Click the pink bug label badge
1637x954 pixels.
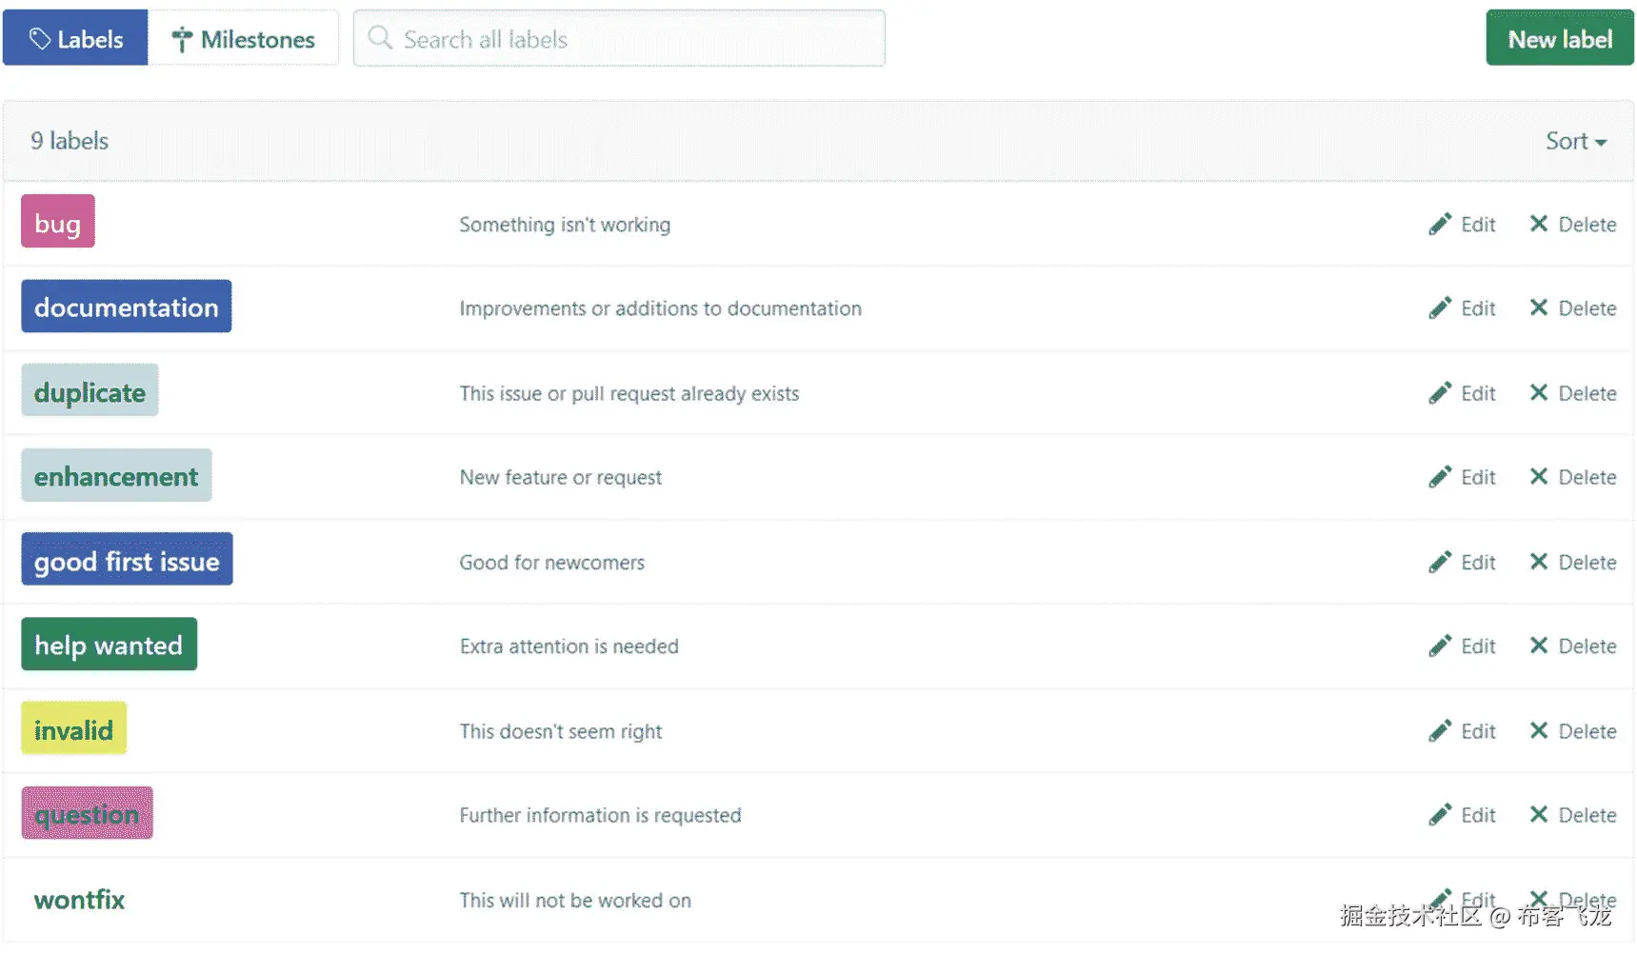click(58, 223)
